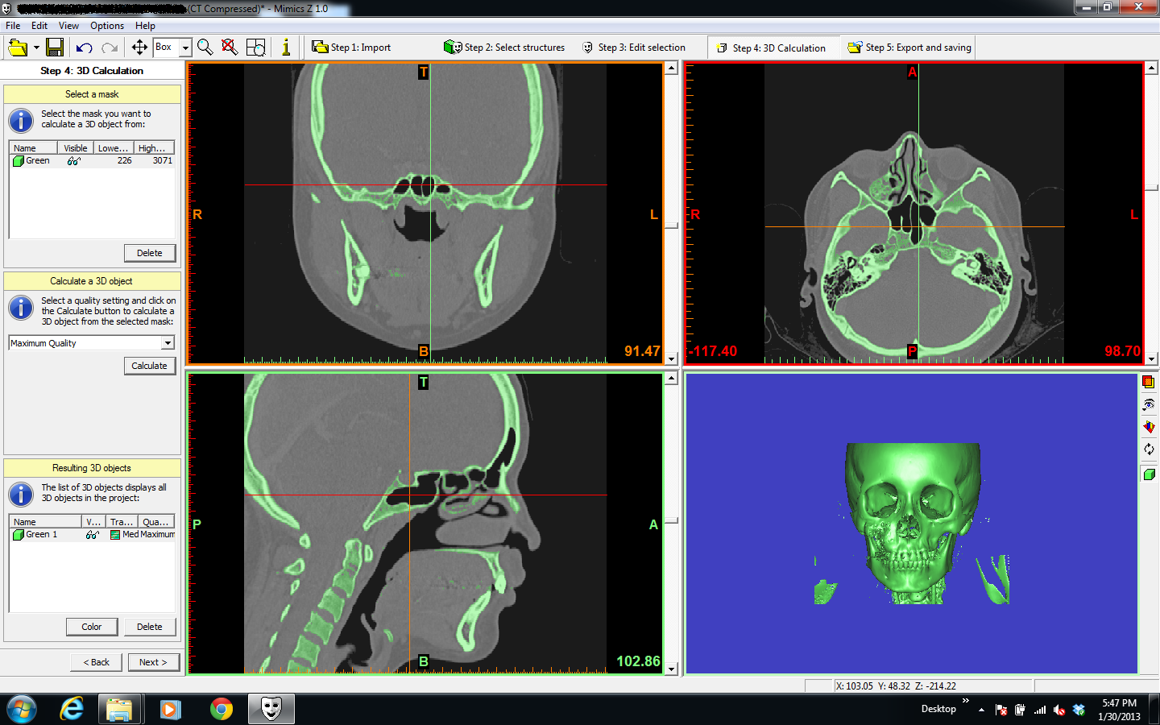This screenshot has width=1160, height=725.
Task: Open Google Chrome from taskbar
Action: point(221,709)
